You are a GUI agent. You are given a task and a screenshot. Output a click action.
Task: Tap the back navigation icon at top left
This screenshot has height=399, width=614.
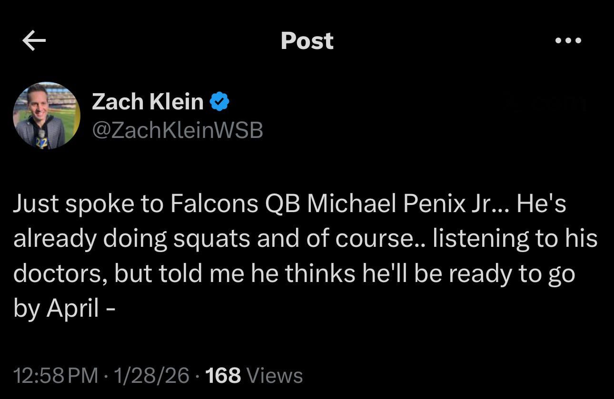coord(32,40)
